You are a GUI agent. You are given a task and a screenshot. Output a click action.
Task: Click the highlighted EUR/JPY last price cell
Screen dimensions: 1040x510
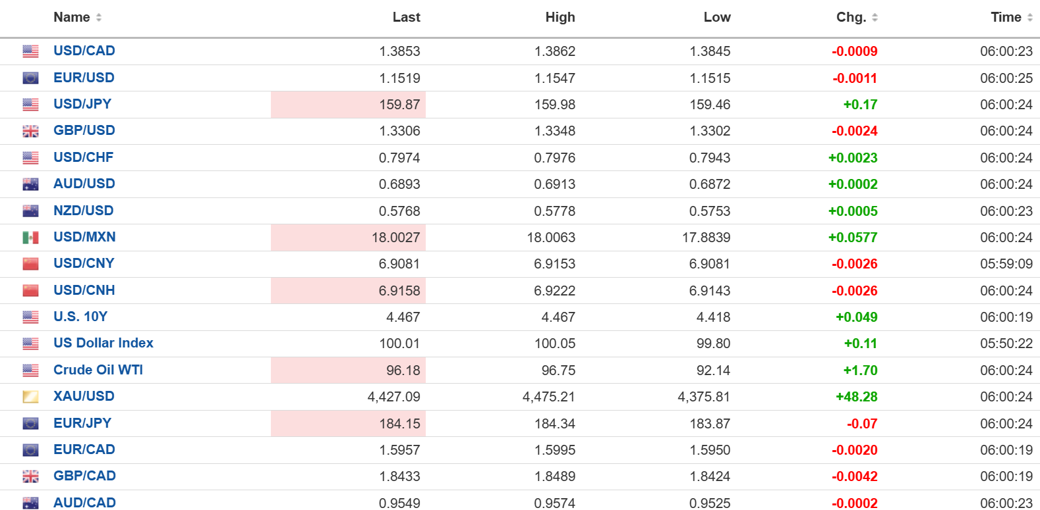pyautogui.click(x=348, y=424)
